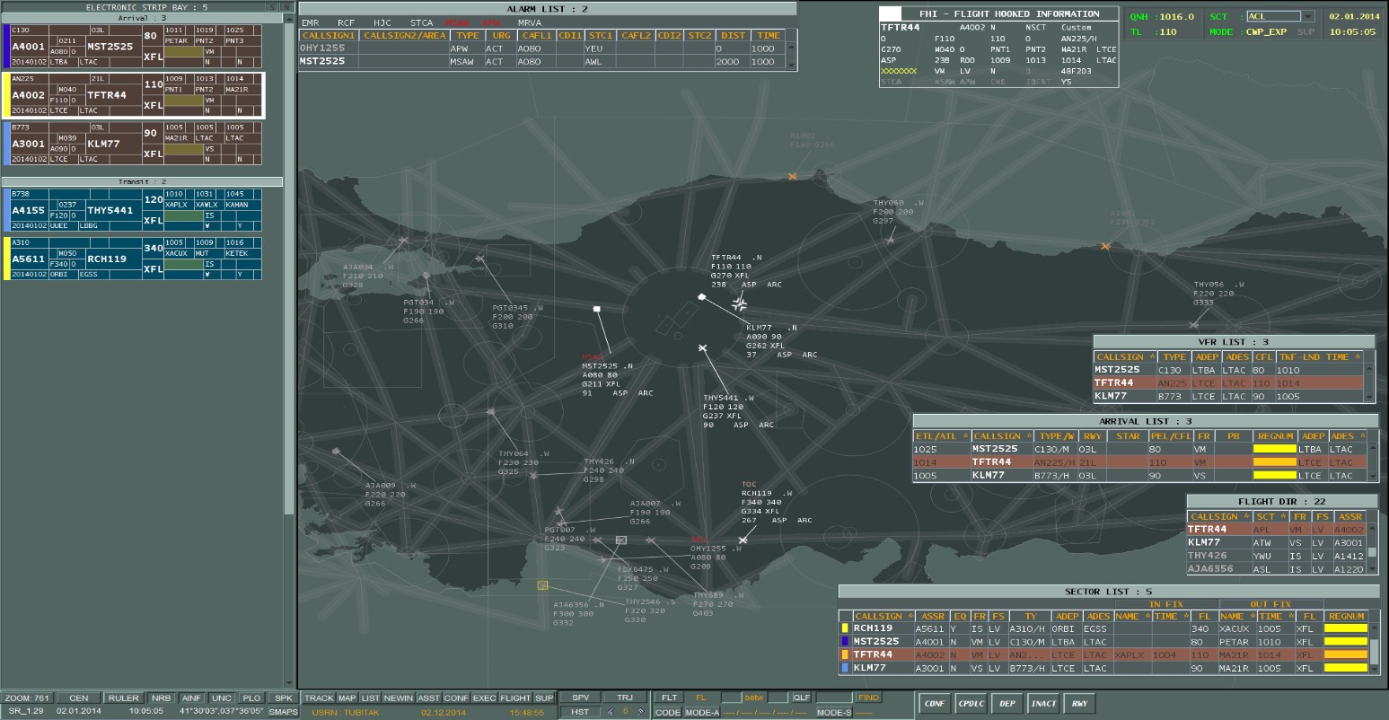Select KLM77 row in VFR List
The height and width of the screenshot is (720, 1389).
[1229, 396]
